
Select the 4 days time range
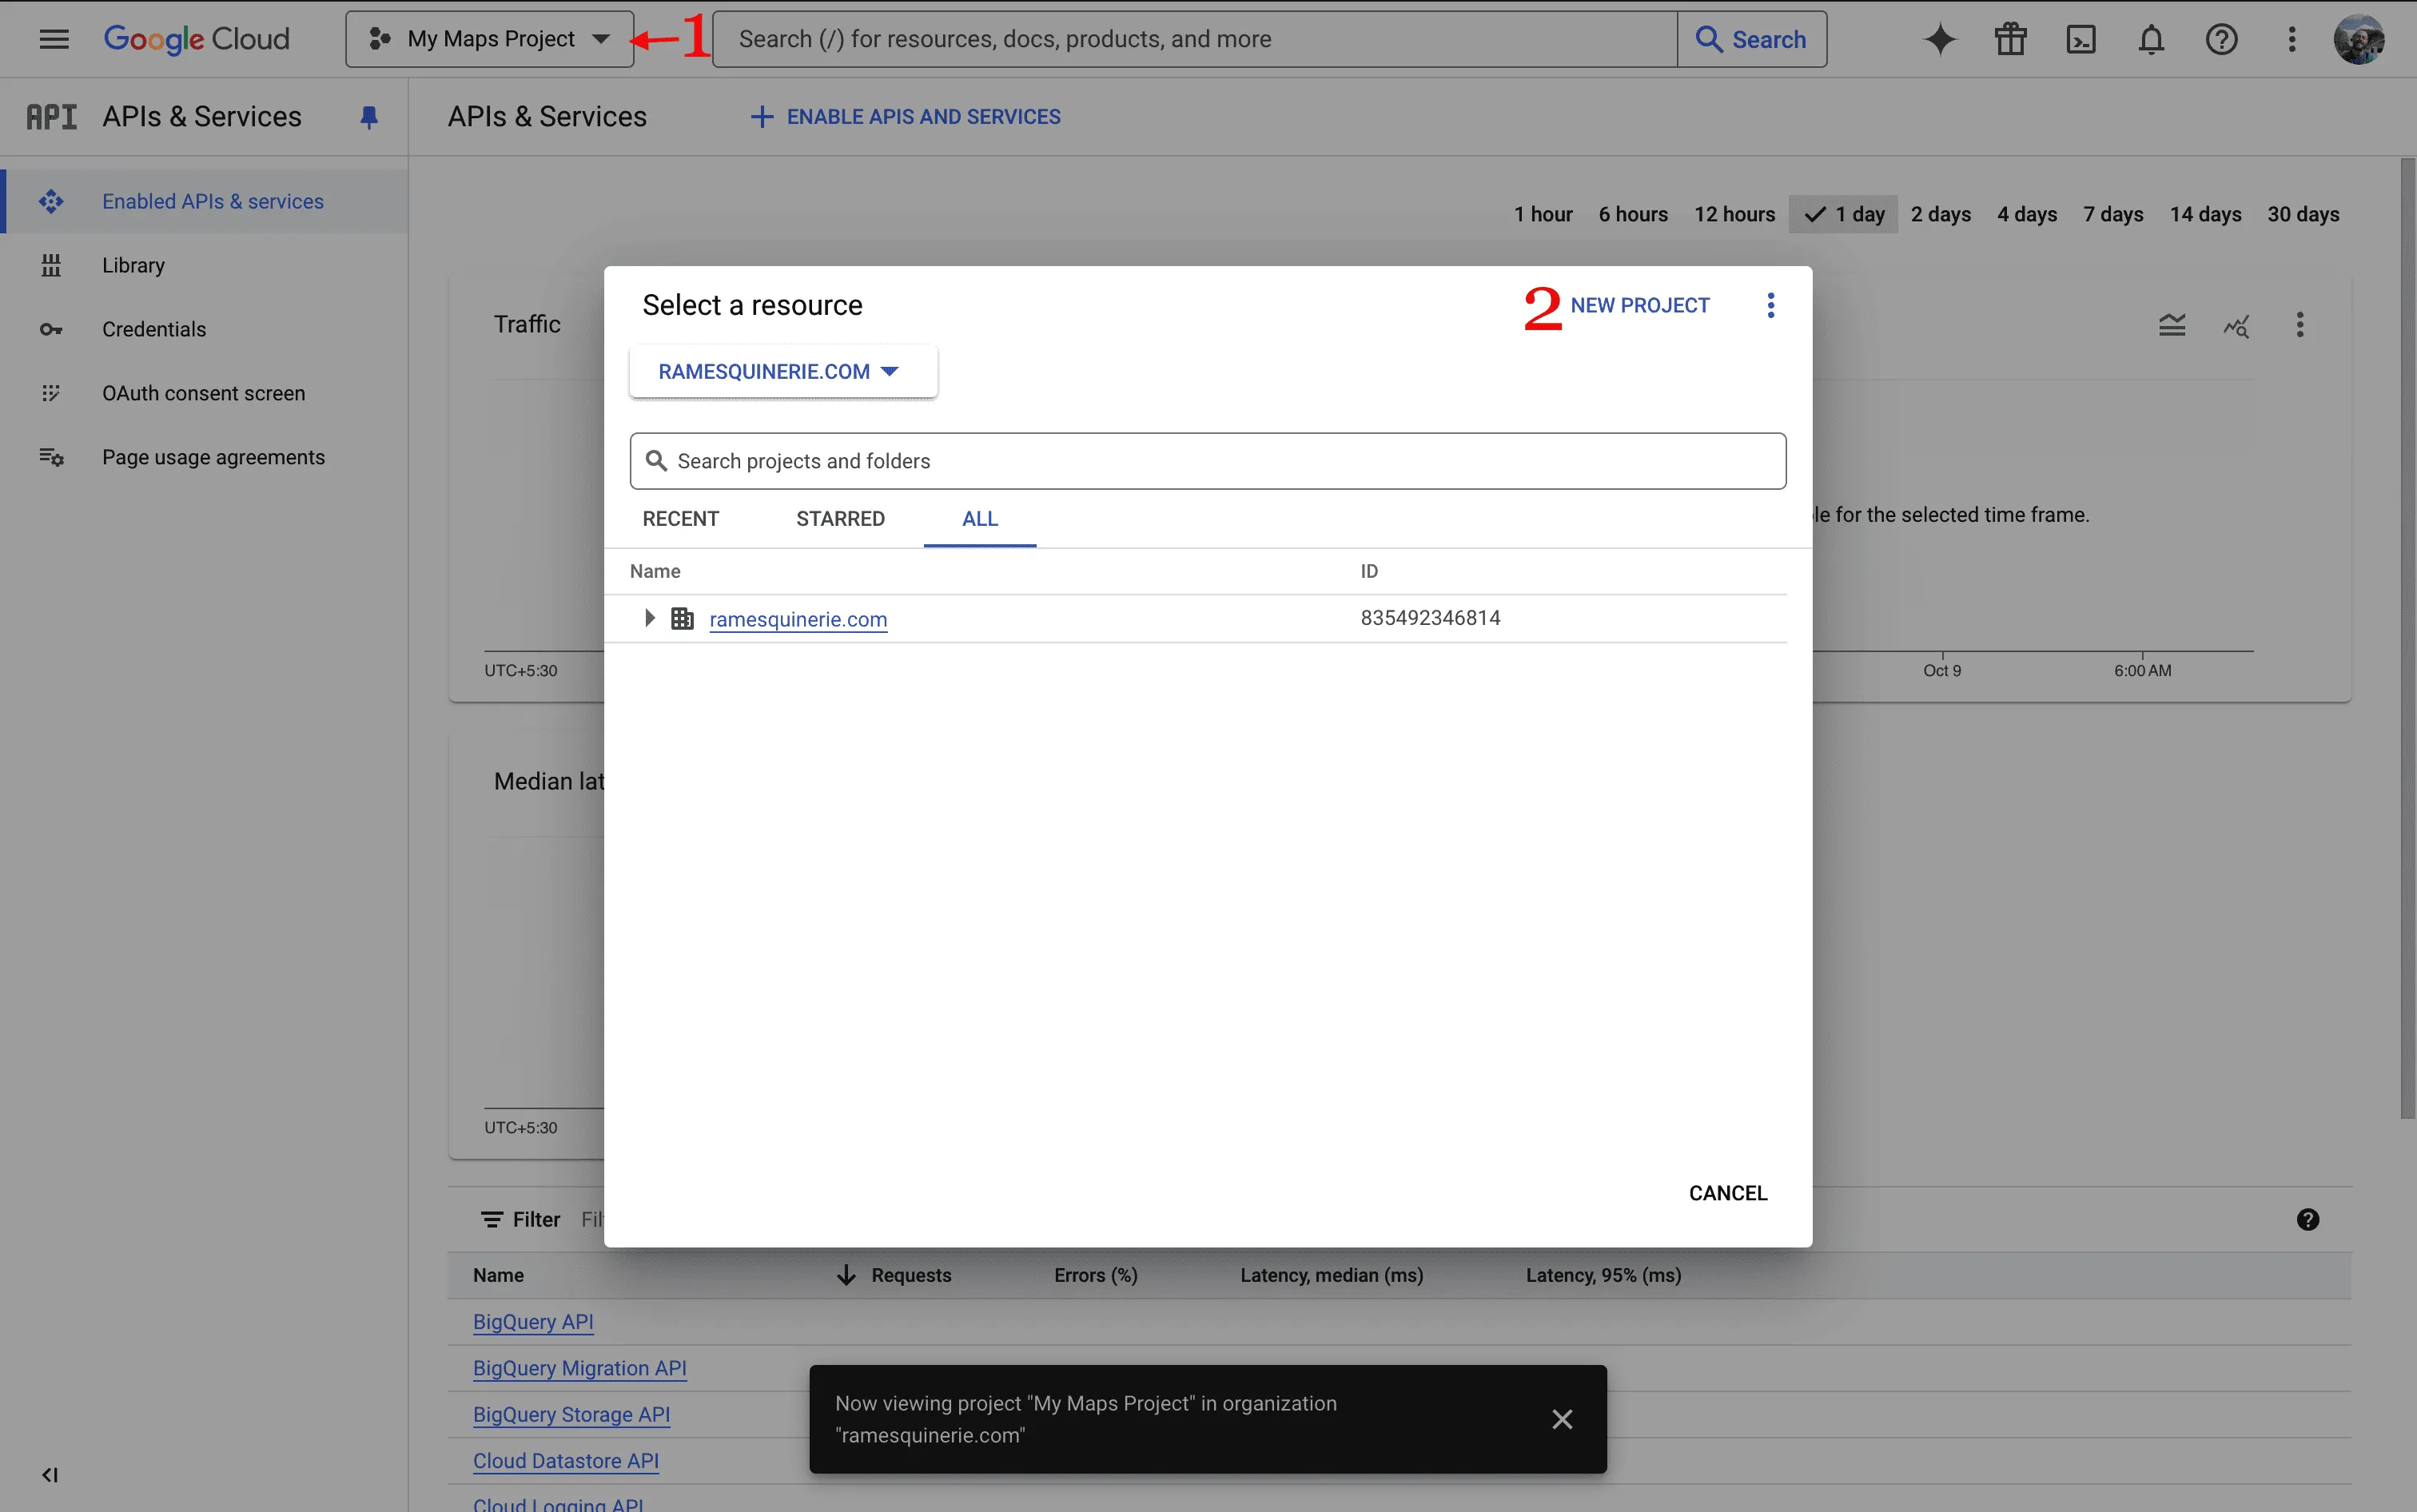[x=2027, y=214]
